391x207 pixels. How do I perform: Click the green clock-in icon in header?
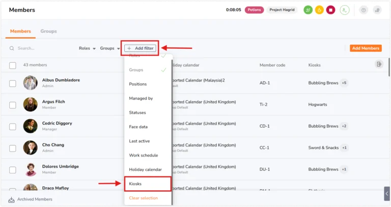308,10
